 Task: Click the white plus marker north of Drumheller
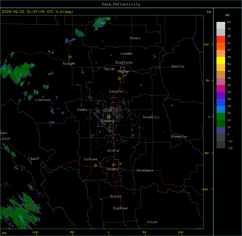coord(172,105)
